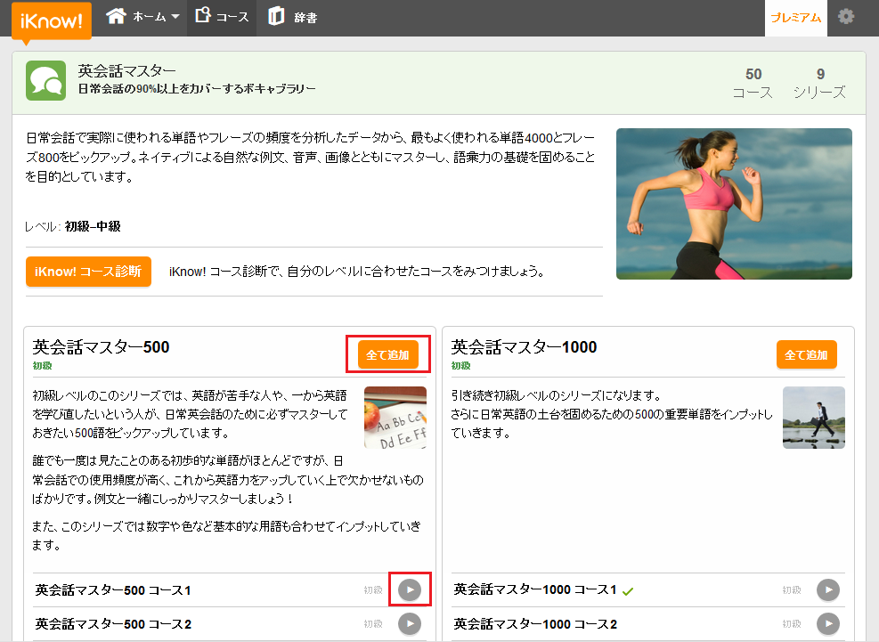Expand the ホーム dropdown arrow
Viewport: 879px width, 642px height.
click(175, 17)
